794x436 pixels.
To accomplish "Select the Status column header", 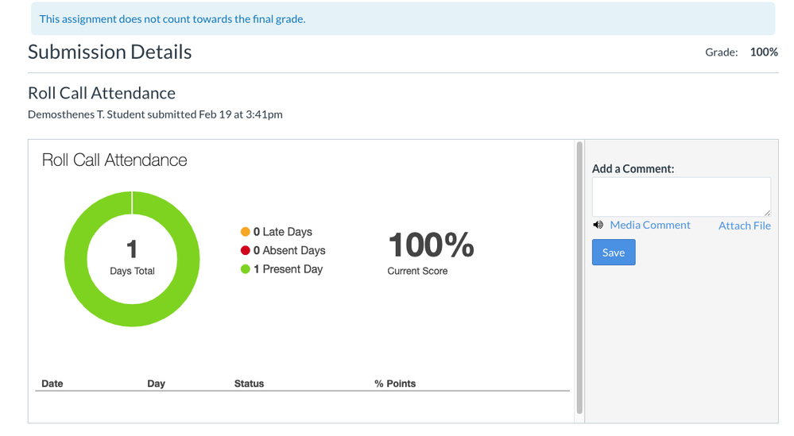I will click(249, 384).
